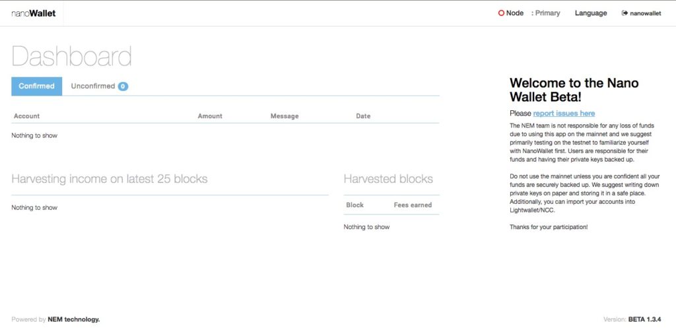Click the Date column header
The width and height of the screenshot is (676, 334).
pyautogui.click(x=363, y=116)
